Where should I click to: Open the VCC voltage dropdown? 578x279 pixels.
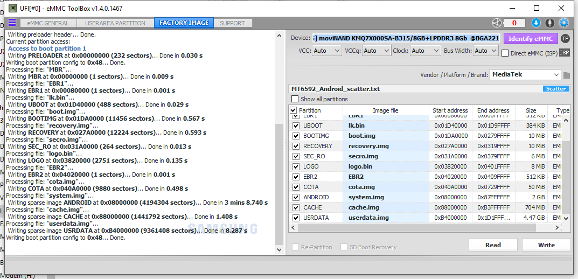tap(327, 51)
